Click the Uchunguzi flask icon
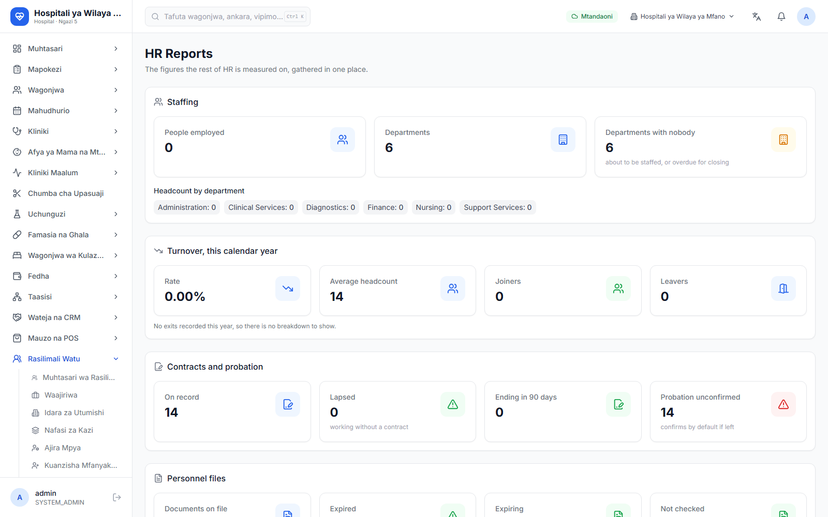This screenshot has height=517, width=828. click(17, 214)
